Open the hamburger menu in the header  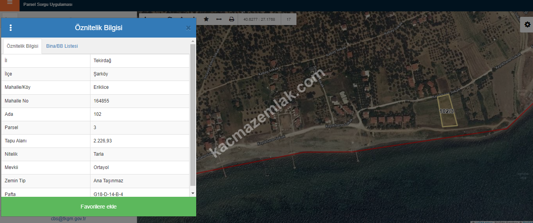[9, 3]
